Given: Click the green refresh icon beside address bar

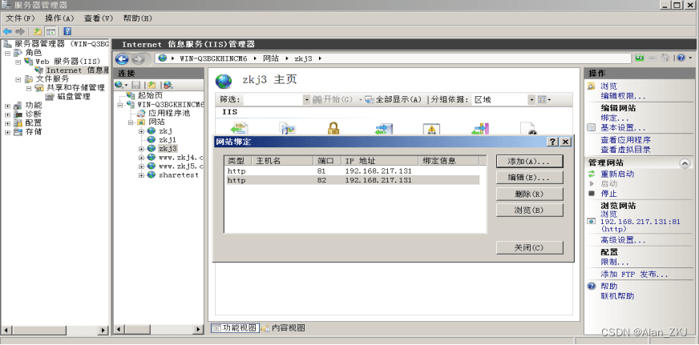Looking at the screenshot, I should point(640,58).
